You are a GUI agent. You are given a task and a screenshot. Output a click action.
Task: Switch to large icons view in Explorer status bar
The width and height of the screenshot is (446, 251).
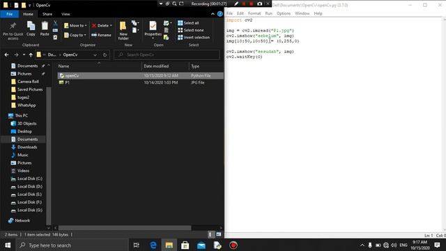click(x=218, y=234)
